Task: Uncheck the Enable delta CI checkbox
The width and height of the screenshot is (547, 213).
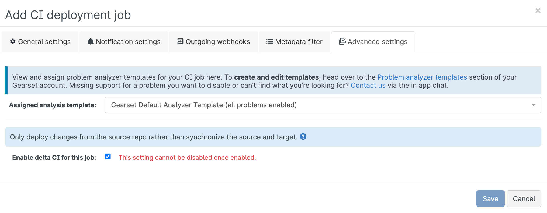Action: click(108, 157)
